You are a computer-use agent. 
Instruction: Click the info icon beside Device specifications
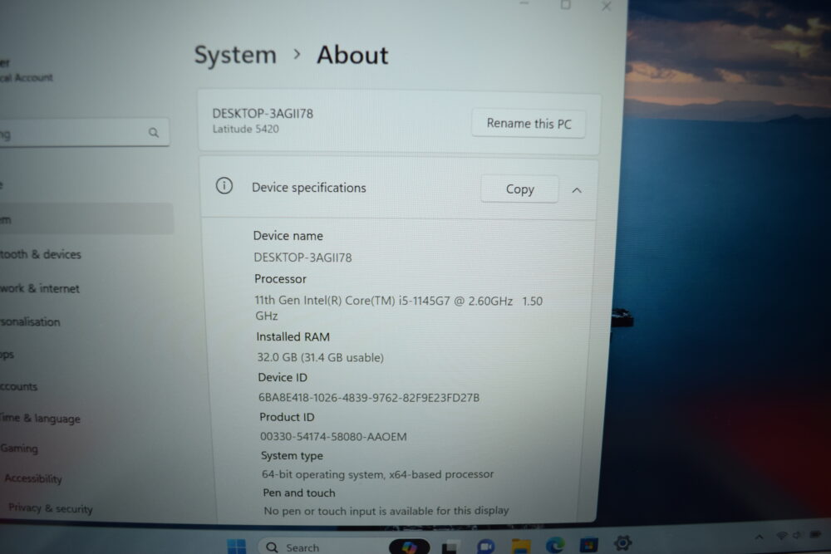(224, 186)
